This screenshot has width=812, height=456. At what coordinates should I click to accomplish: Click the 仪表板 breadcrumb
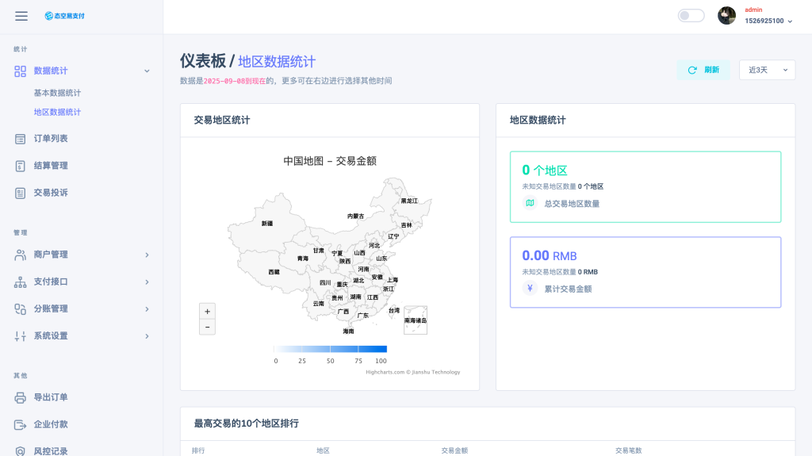point(203,61)
